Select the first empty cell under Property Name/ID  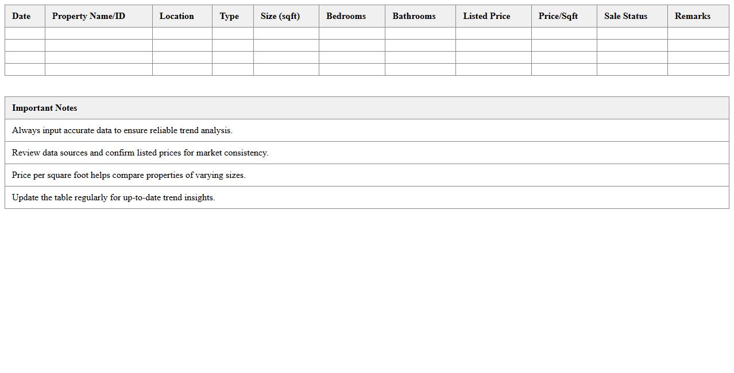[x=99, y=33]
